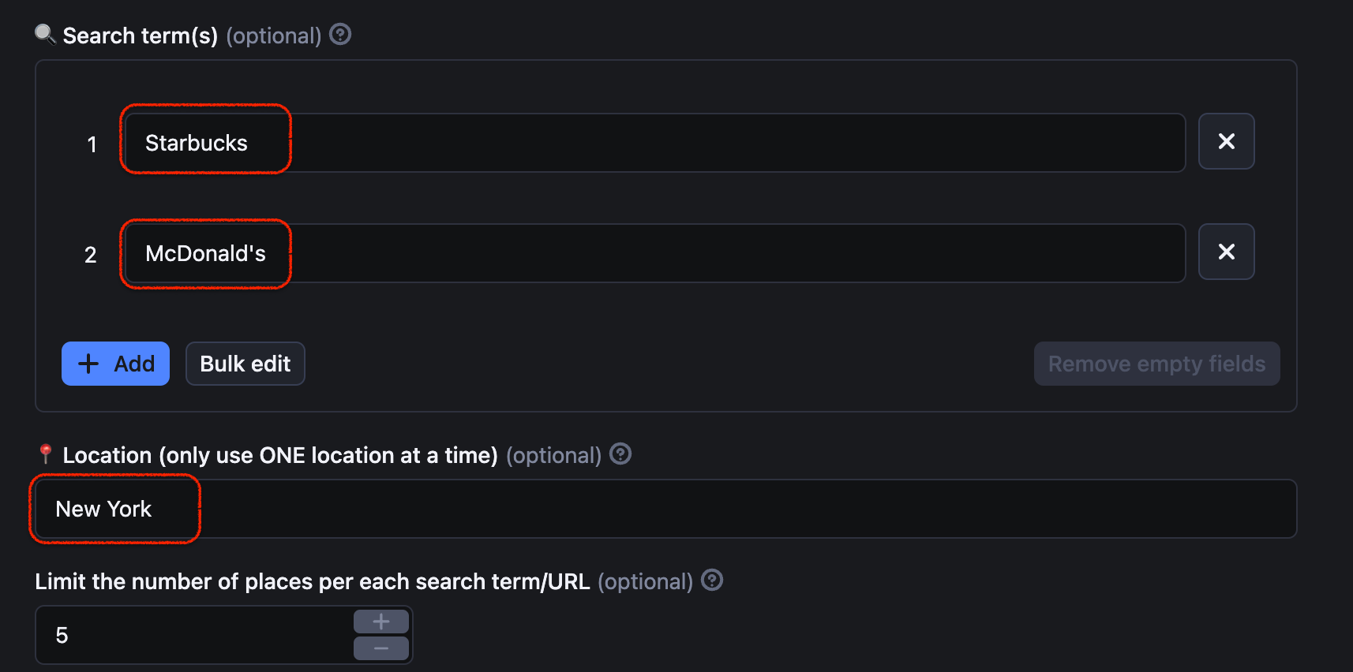Image resolution: width=1353 pixels, height=672 pixels.
Task: Click the plus icon inside the Add button
Action: pyautogui.click(x=88, y=364)
